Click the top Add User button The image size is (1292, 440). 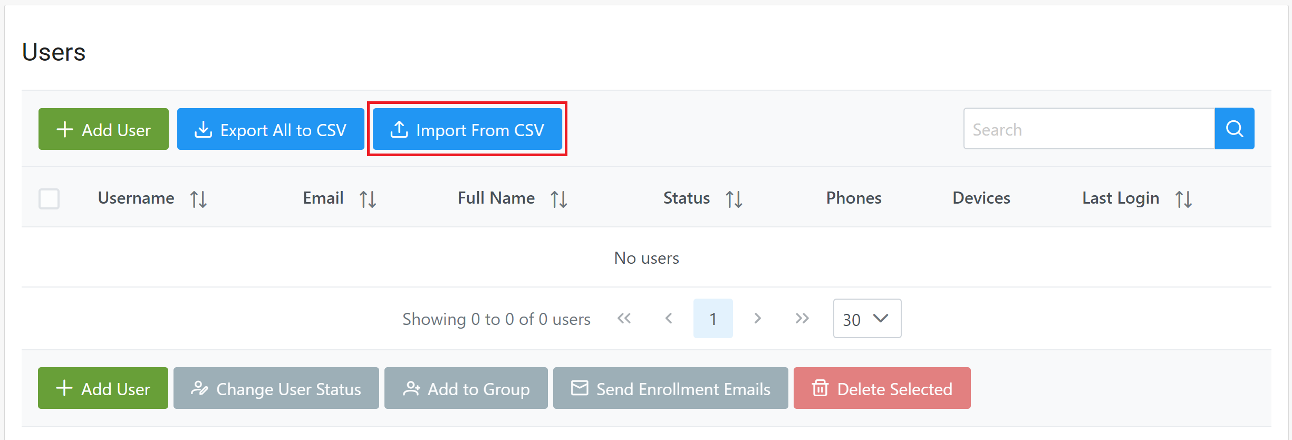(x=103, y=129)
